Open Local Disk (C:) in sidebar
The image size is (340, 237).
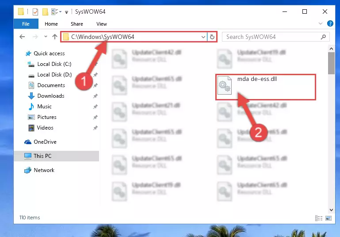[x=54, y=64]
